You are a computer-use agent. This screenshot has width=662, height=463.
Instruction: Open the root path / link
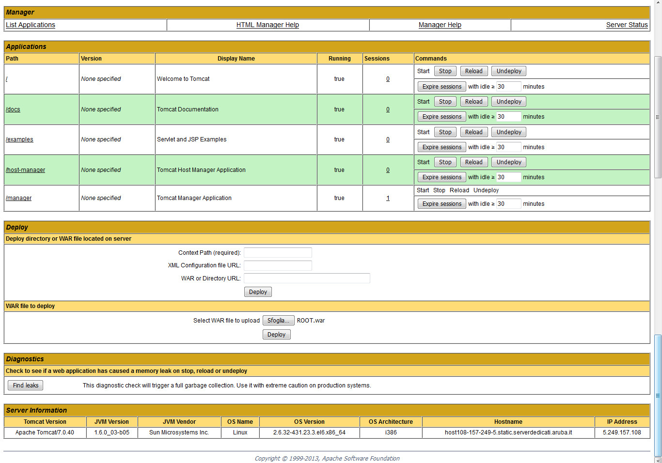pos(7,79)
